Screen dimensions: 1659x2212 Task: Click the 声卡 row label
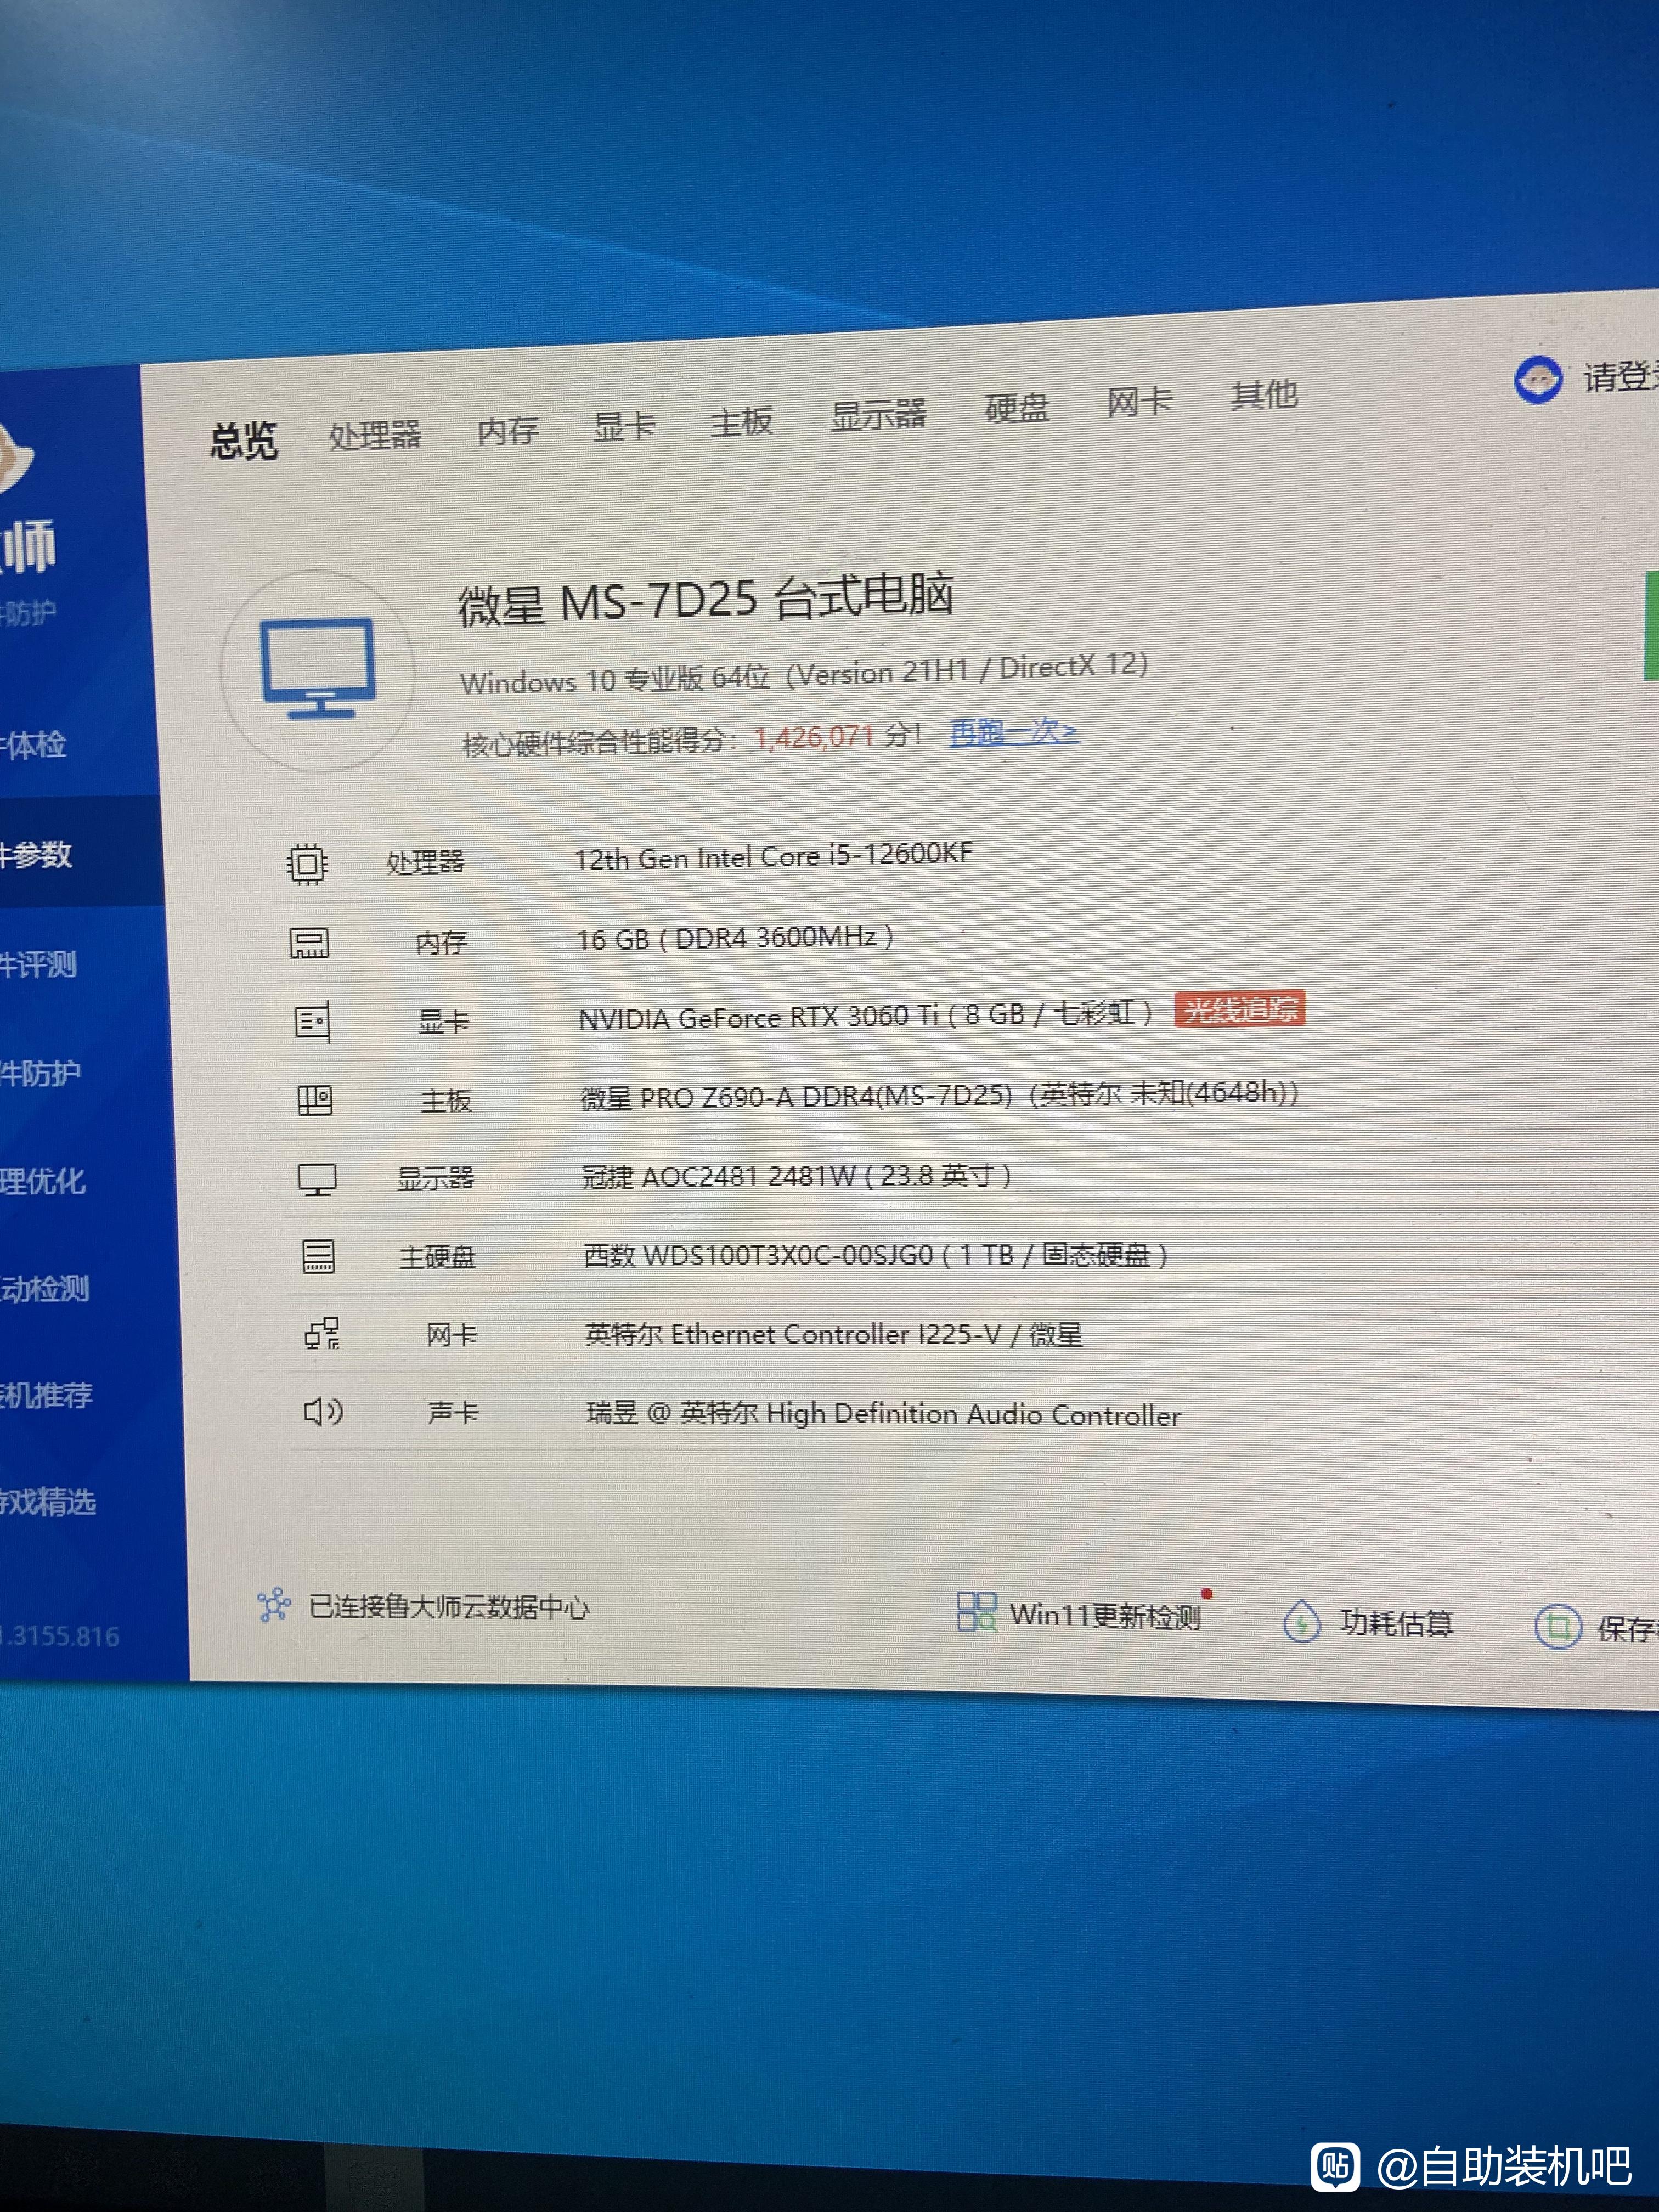[x=453, y=1412]
